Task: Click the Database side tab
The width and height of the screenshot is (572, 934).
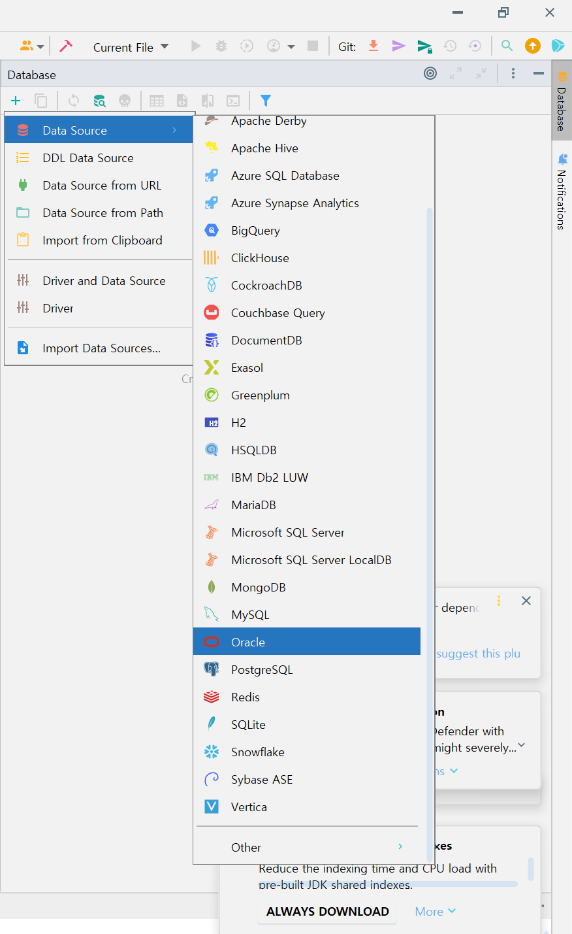Action: click(x=562, y=100)
